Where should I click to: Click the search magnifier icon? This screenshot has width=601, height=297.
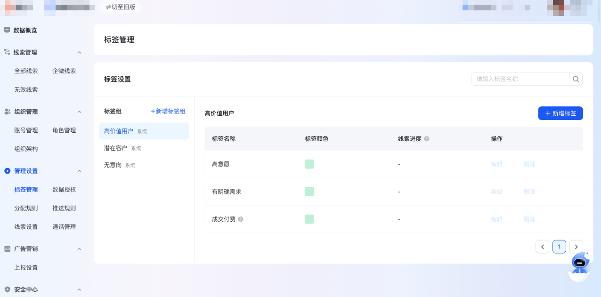(576, 79)
